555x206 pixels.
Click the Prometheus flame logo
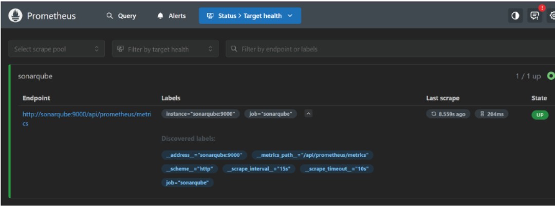pyautogui.click(x=15, y=16)
